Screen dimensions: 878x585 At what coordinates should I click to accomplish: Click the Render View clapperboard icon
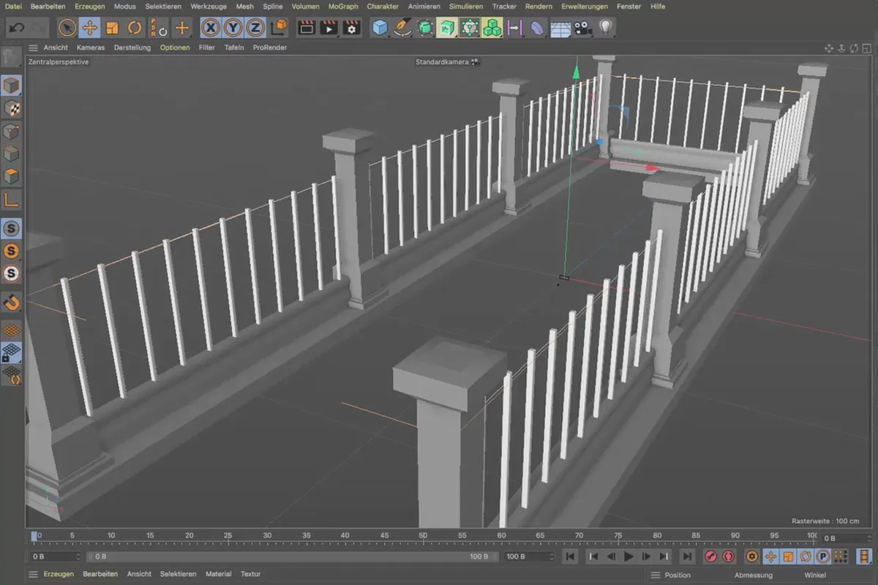[x=307, y=28]
